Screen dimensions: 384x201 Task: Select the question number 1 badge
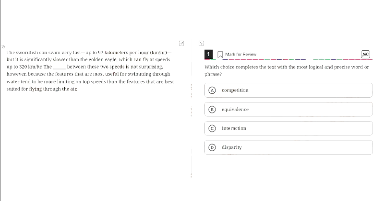coord(208,54)
